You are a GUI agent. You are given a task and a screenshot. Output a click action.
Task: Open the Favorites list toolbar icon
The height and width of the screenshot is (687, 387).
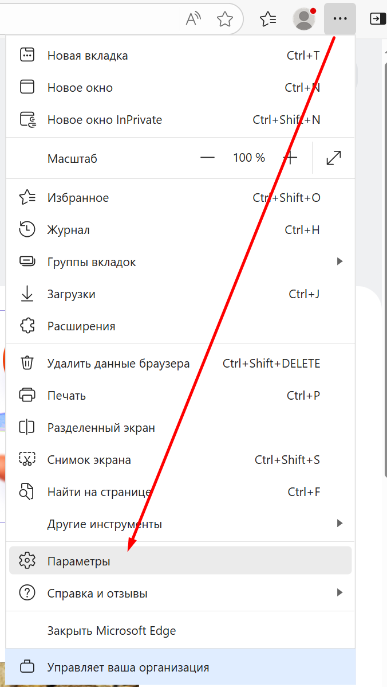pyautogui.click(x=268, y=19)
